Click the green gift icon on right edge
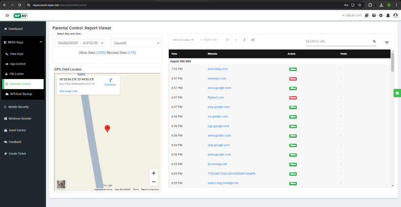Screen dimensions: 401x207 (397, 93)
